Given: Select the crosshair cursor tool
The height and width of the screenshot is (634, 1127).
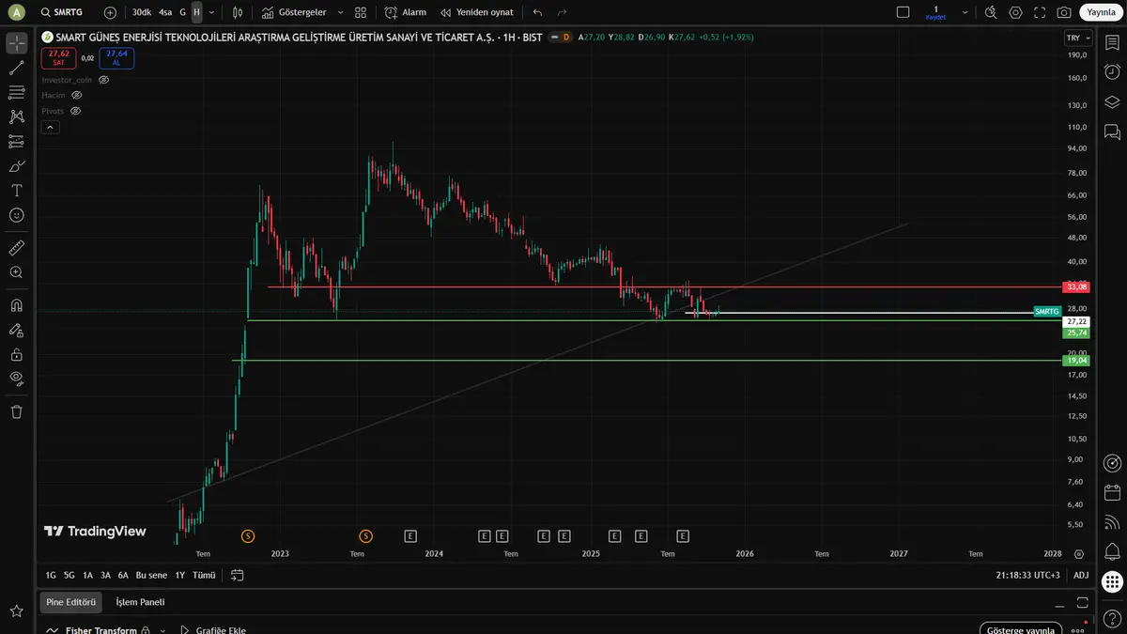Looking at the screenshot, I should (17, 43).
